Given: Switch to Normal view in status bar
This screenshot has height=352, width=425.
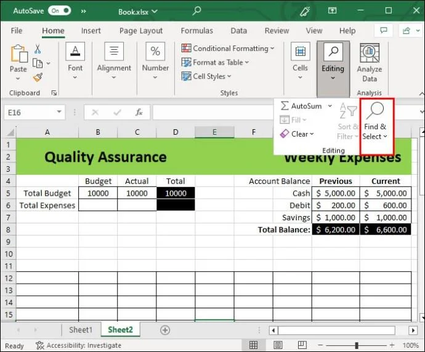Looking at the screenshot, I should [x=254, y=346].
